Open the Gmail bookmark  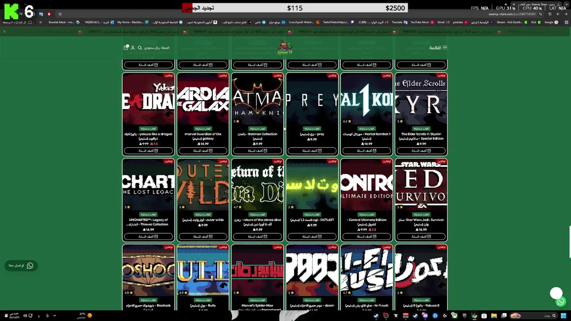pos(443,22)
